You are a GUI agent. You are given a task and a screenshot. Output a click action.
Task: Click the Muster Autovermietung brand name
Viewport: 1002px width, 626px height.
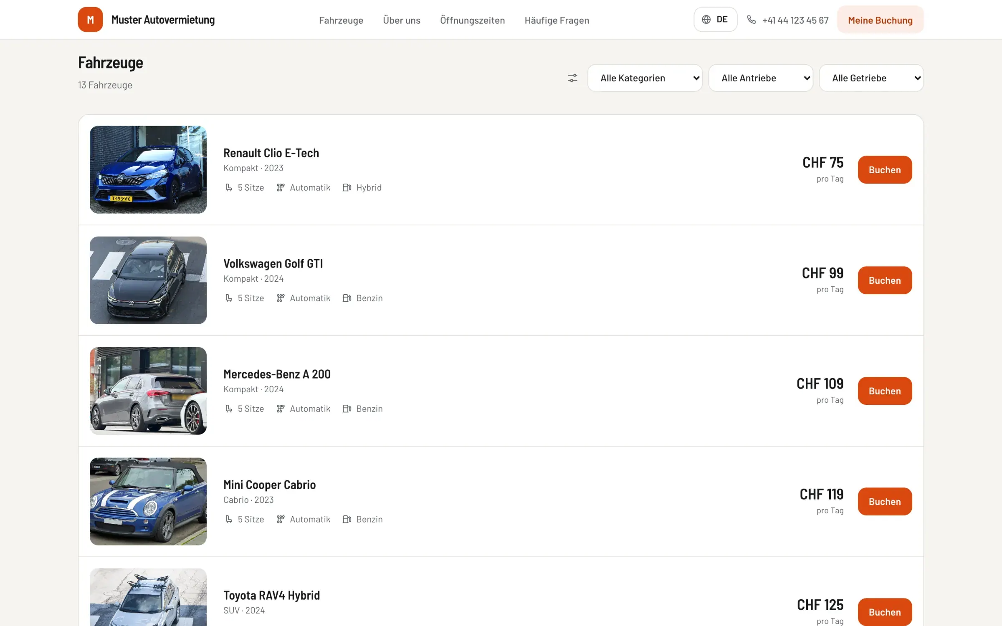tap(163, 20)
